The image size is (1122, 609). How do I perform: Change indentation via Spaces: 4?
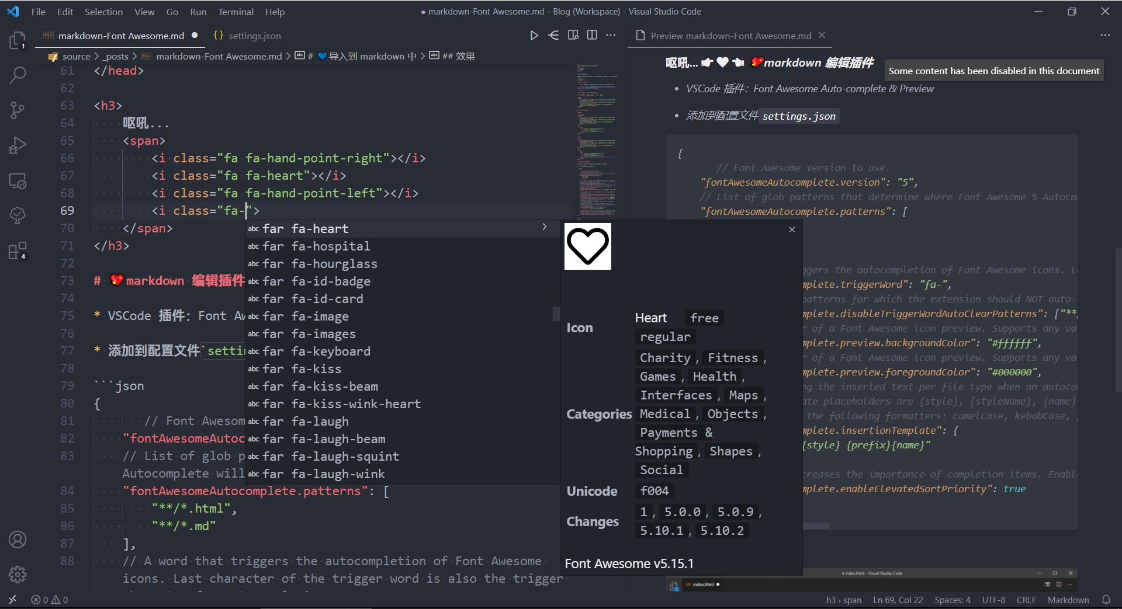point(953,600)
